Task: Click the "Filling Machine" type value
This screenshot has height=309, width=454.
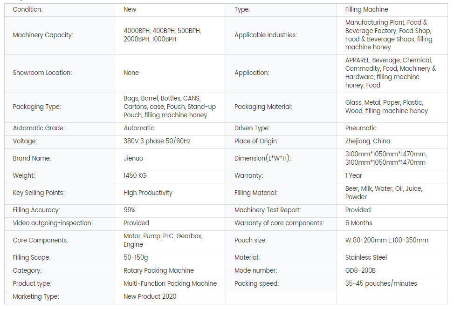Action: tap(366, 9)
